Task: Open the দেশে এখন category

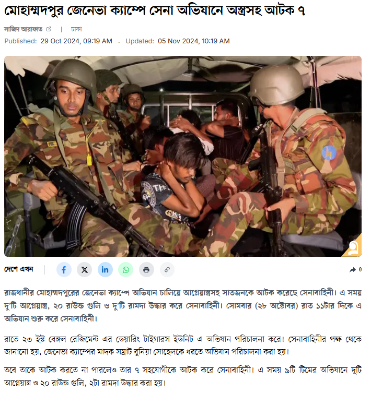Action: (19, 269)
